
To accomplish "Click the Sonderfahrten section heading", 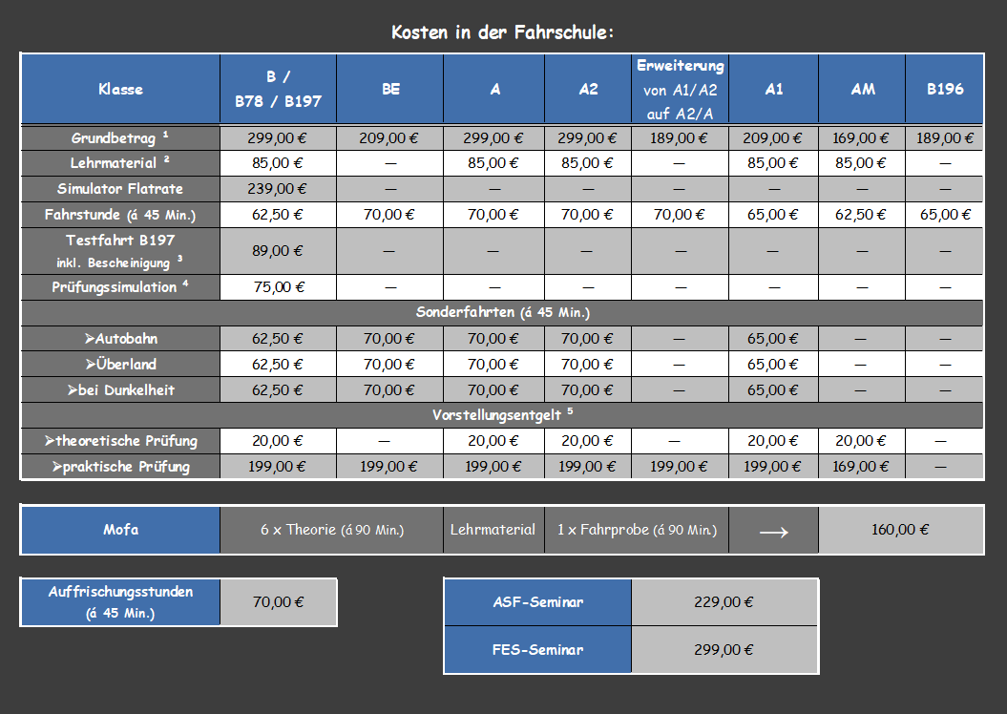I will (502, 312).
